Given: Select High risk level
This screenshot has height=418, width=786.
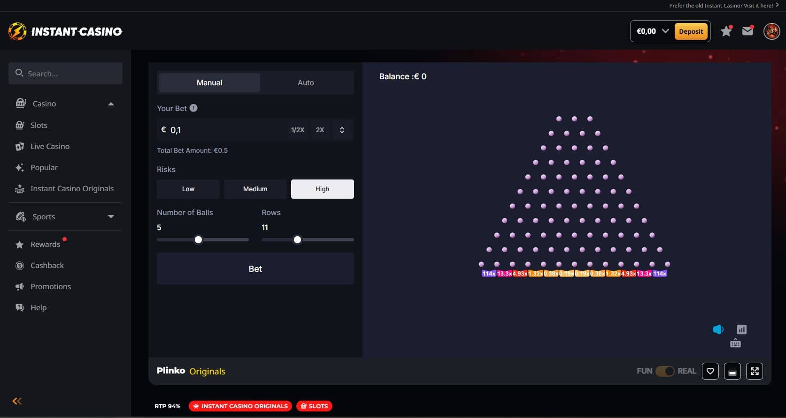Looking at the screenshot, I should (x=323, y=189).
